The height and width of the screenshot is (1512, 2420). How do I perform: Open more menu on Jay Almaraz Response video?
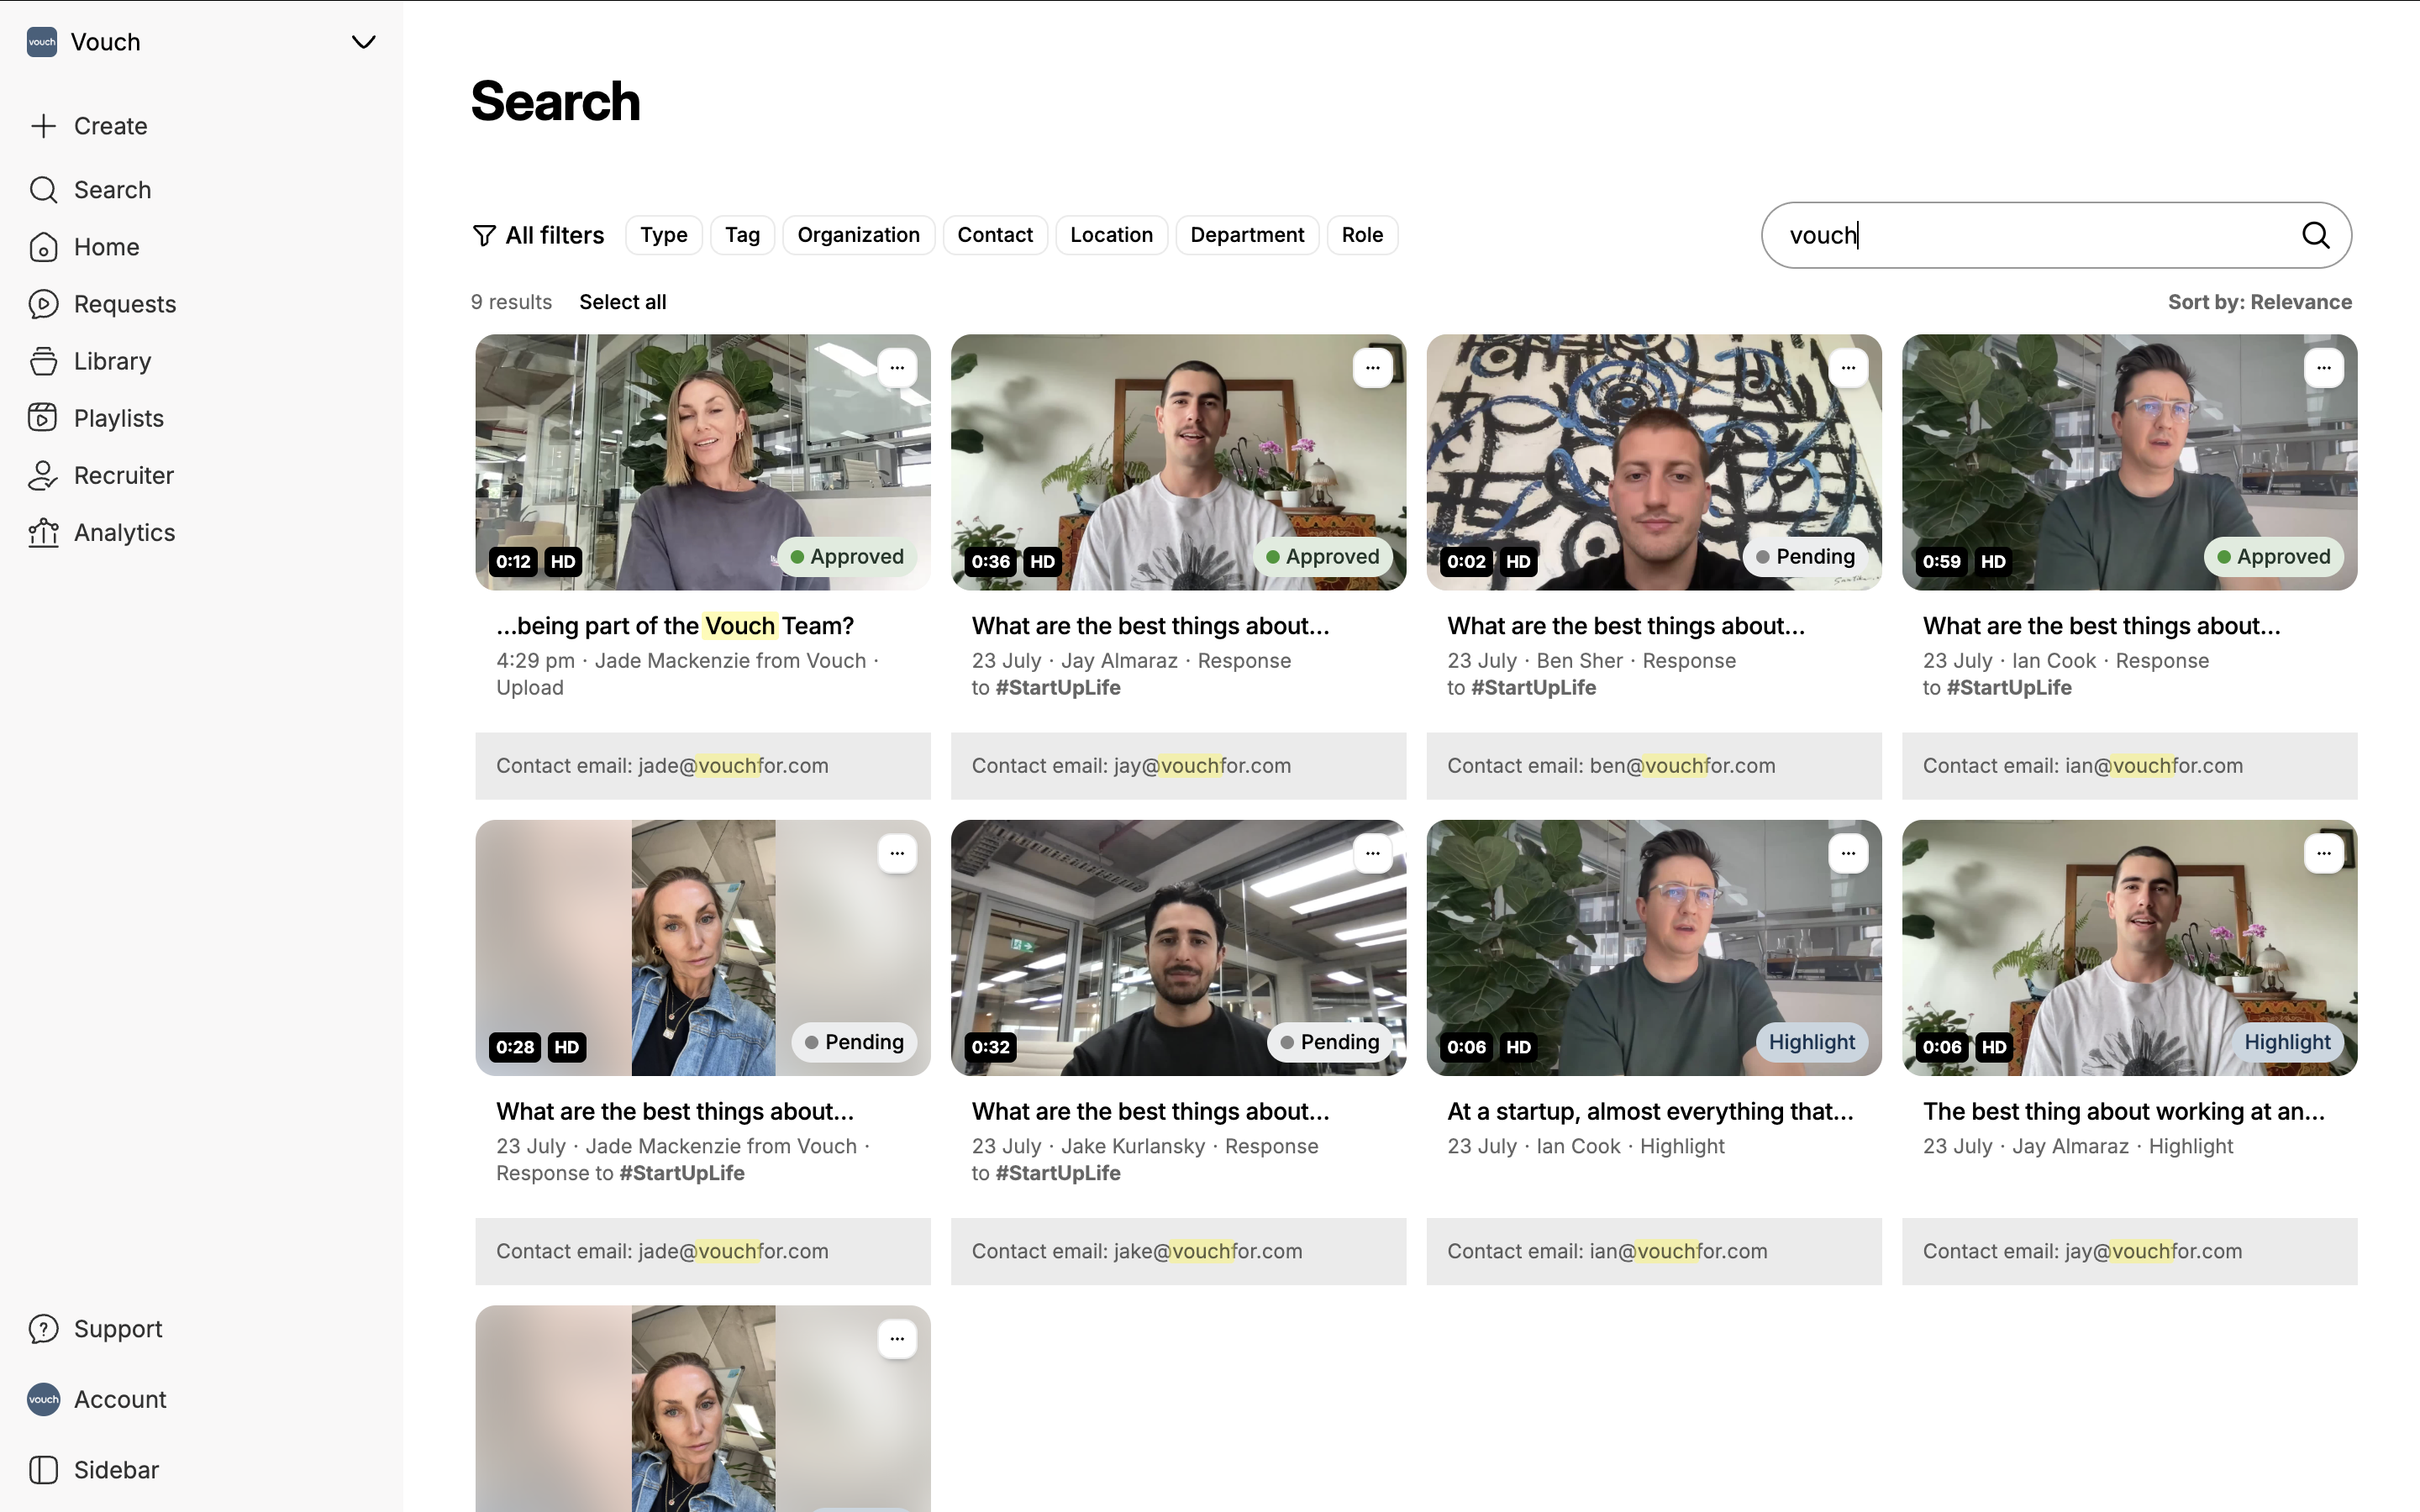click(1372, 368)
